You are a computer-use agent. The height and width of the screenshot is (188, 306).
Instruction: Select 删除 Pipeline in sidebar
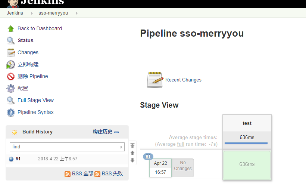click(x=32, y=76)
